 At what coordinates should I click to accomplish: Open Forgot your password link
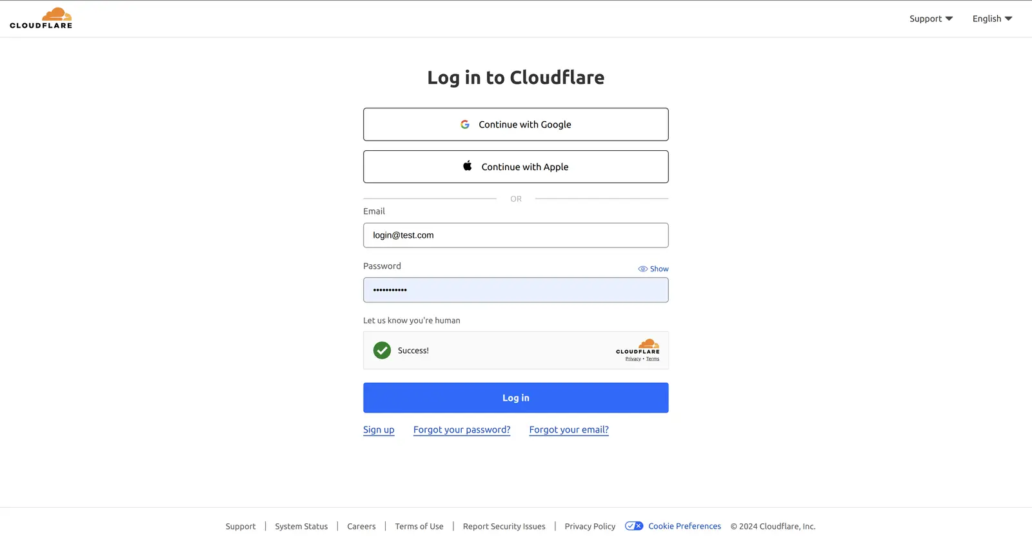point(462,430)
